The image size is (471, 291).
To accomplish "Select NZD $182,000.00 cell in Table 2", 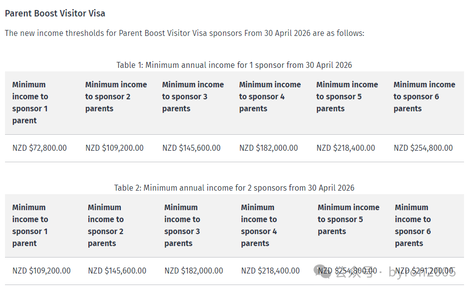I will (x=194, y=271).
